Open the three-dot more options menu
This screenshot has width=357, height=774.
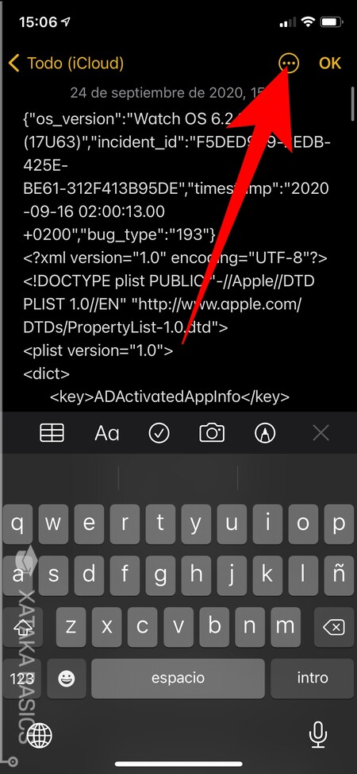(x=289, y=64)
